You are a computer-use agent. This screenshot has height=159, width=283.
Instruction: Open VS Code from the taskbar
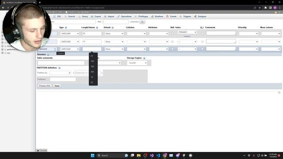(x=158, y=155)
